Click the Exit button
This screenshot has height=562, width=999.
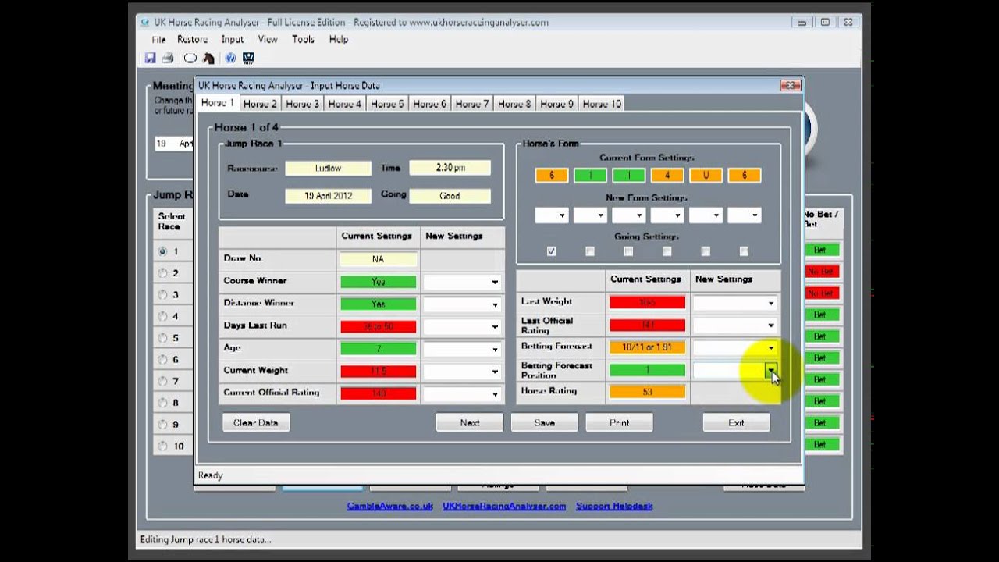736,422
